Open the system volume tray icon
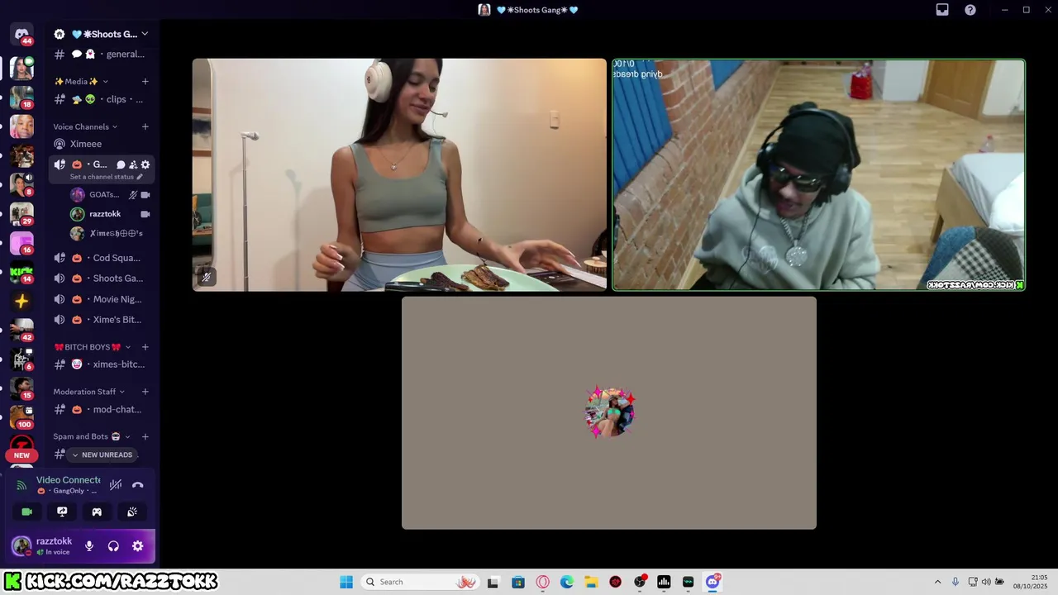This screenshot has height=595, width=1058. pos(985,582)
